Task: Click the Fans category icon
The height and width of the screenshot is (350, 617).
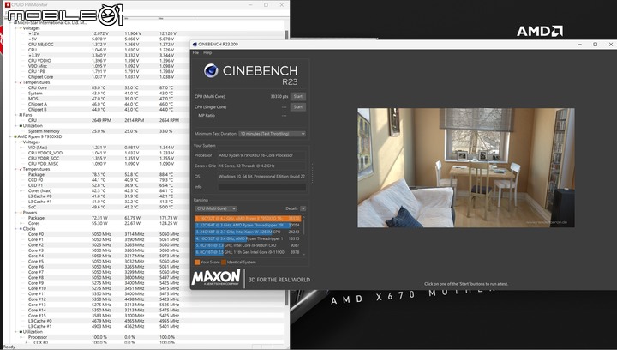Action: click(x=21, y=115)
